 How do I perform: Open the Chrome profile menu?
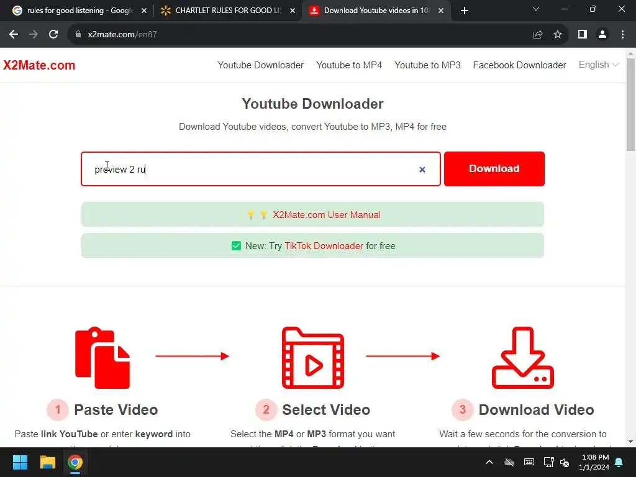(602, 35)
